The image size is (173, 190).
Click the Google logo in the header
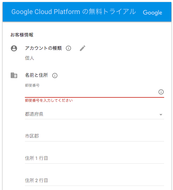pos(152,13)
